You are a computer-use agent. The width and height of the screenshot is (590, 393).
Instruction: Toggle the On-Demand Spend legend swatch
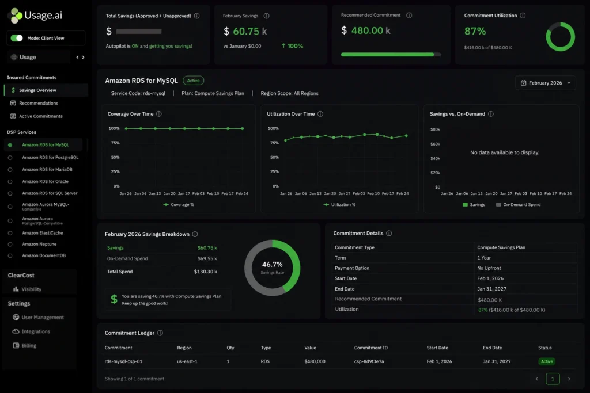[x=498, y=205]
